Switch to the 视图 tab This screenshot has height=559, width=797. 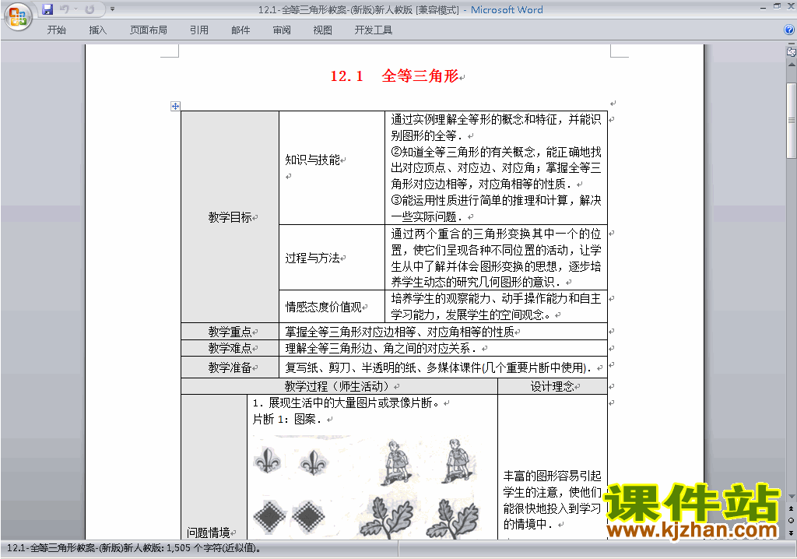point(323,30)
